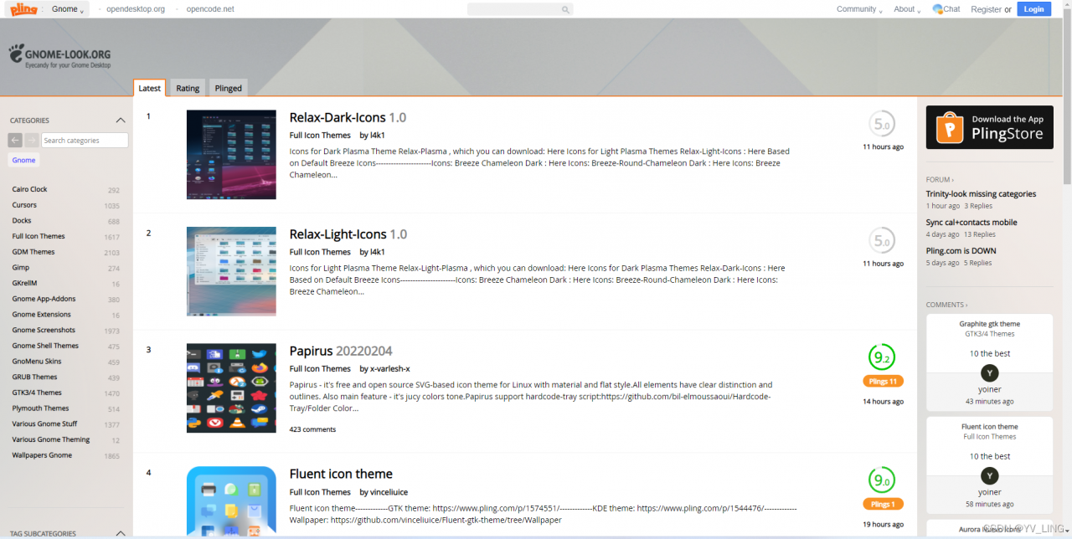Open the Gnome dropdown in top bar
This screenshot has height=539, width=1072.
coord(68,9)
